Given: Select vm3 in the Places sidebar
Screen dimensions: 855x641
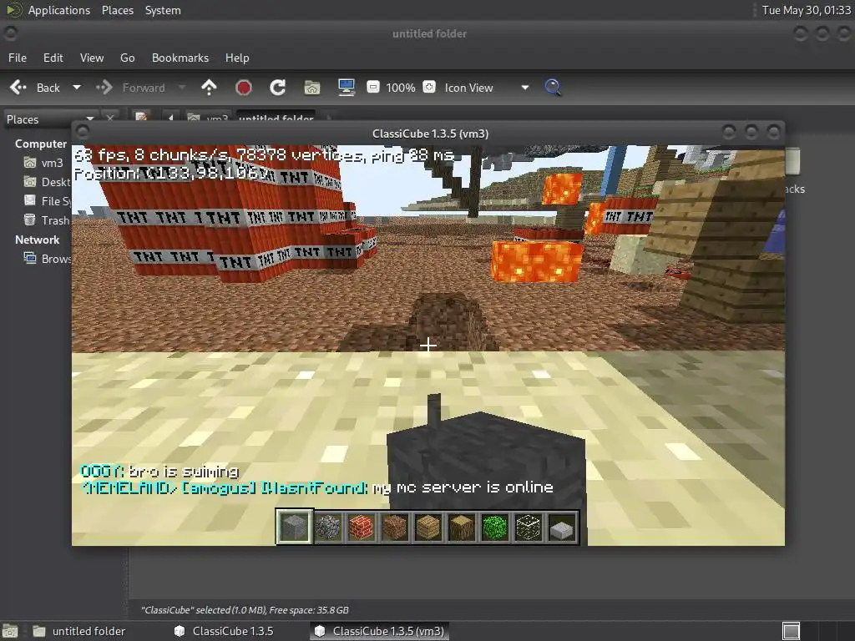Looking at the screenshot, I should [x=44, y=163].
